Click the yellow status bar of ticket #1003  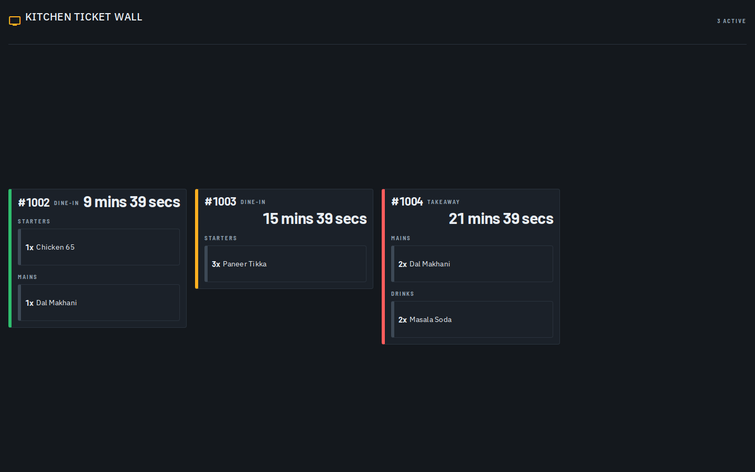(x=197, y=239)
